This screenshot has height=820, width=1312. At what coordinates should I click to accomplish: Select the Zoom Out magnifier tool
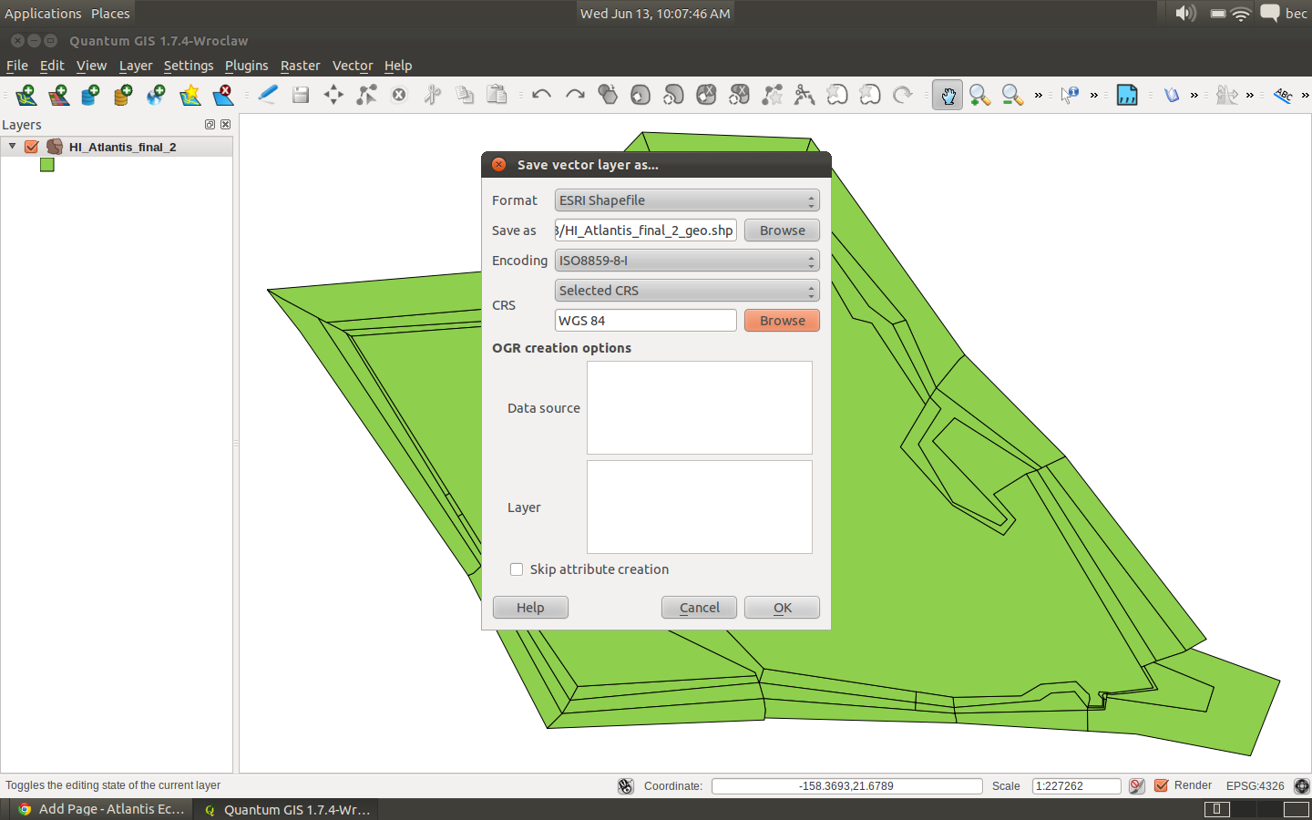click(x=1011, y=95)
